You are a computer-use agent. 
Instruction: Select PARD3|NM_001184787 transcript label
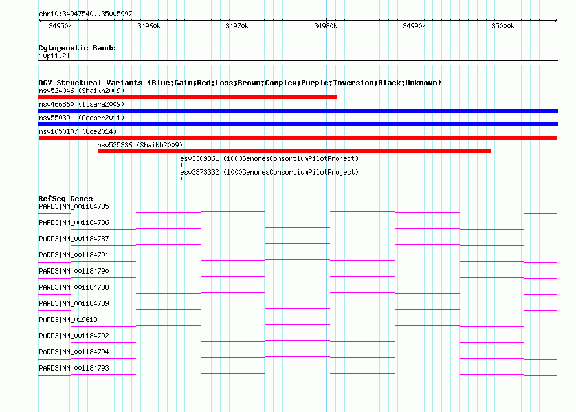74,239
